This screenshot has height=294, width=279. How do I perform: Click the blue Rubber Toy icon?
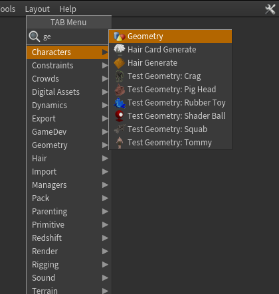tap(120, 103)
